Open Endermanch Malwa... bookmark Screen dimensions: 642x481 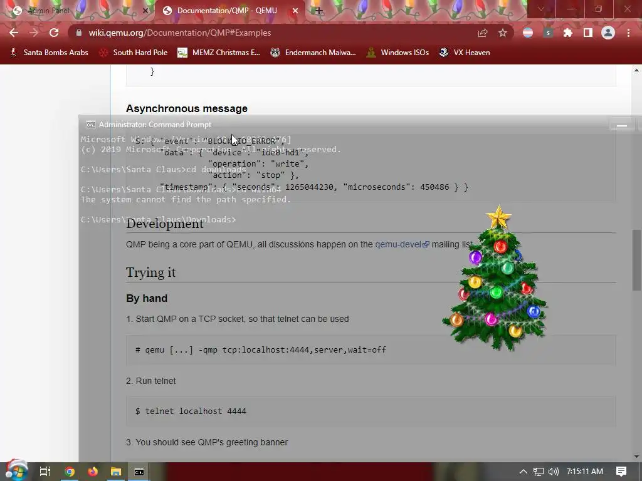pyautogui.click(x=313, y=53)
